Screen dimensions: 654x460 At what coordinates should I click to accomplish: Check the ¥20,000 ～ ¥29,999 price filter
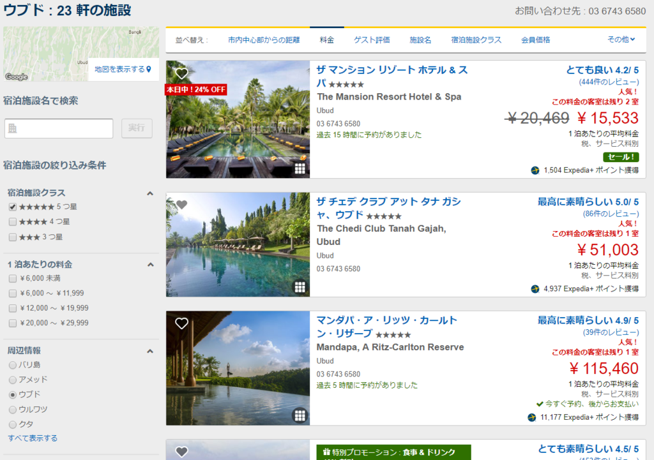pyautogui.click(x=13, y=323)
